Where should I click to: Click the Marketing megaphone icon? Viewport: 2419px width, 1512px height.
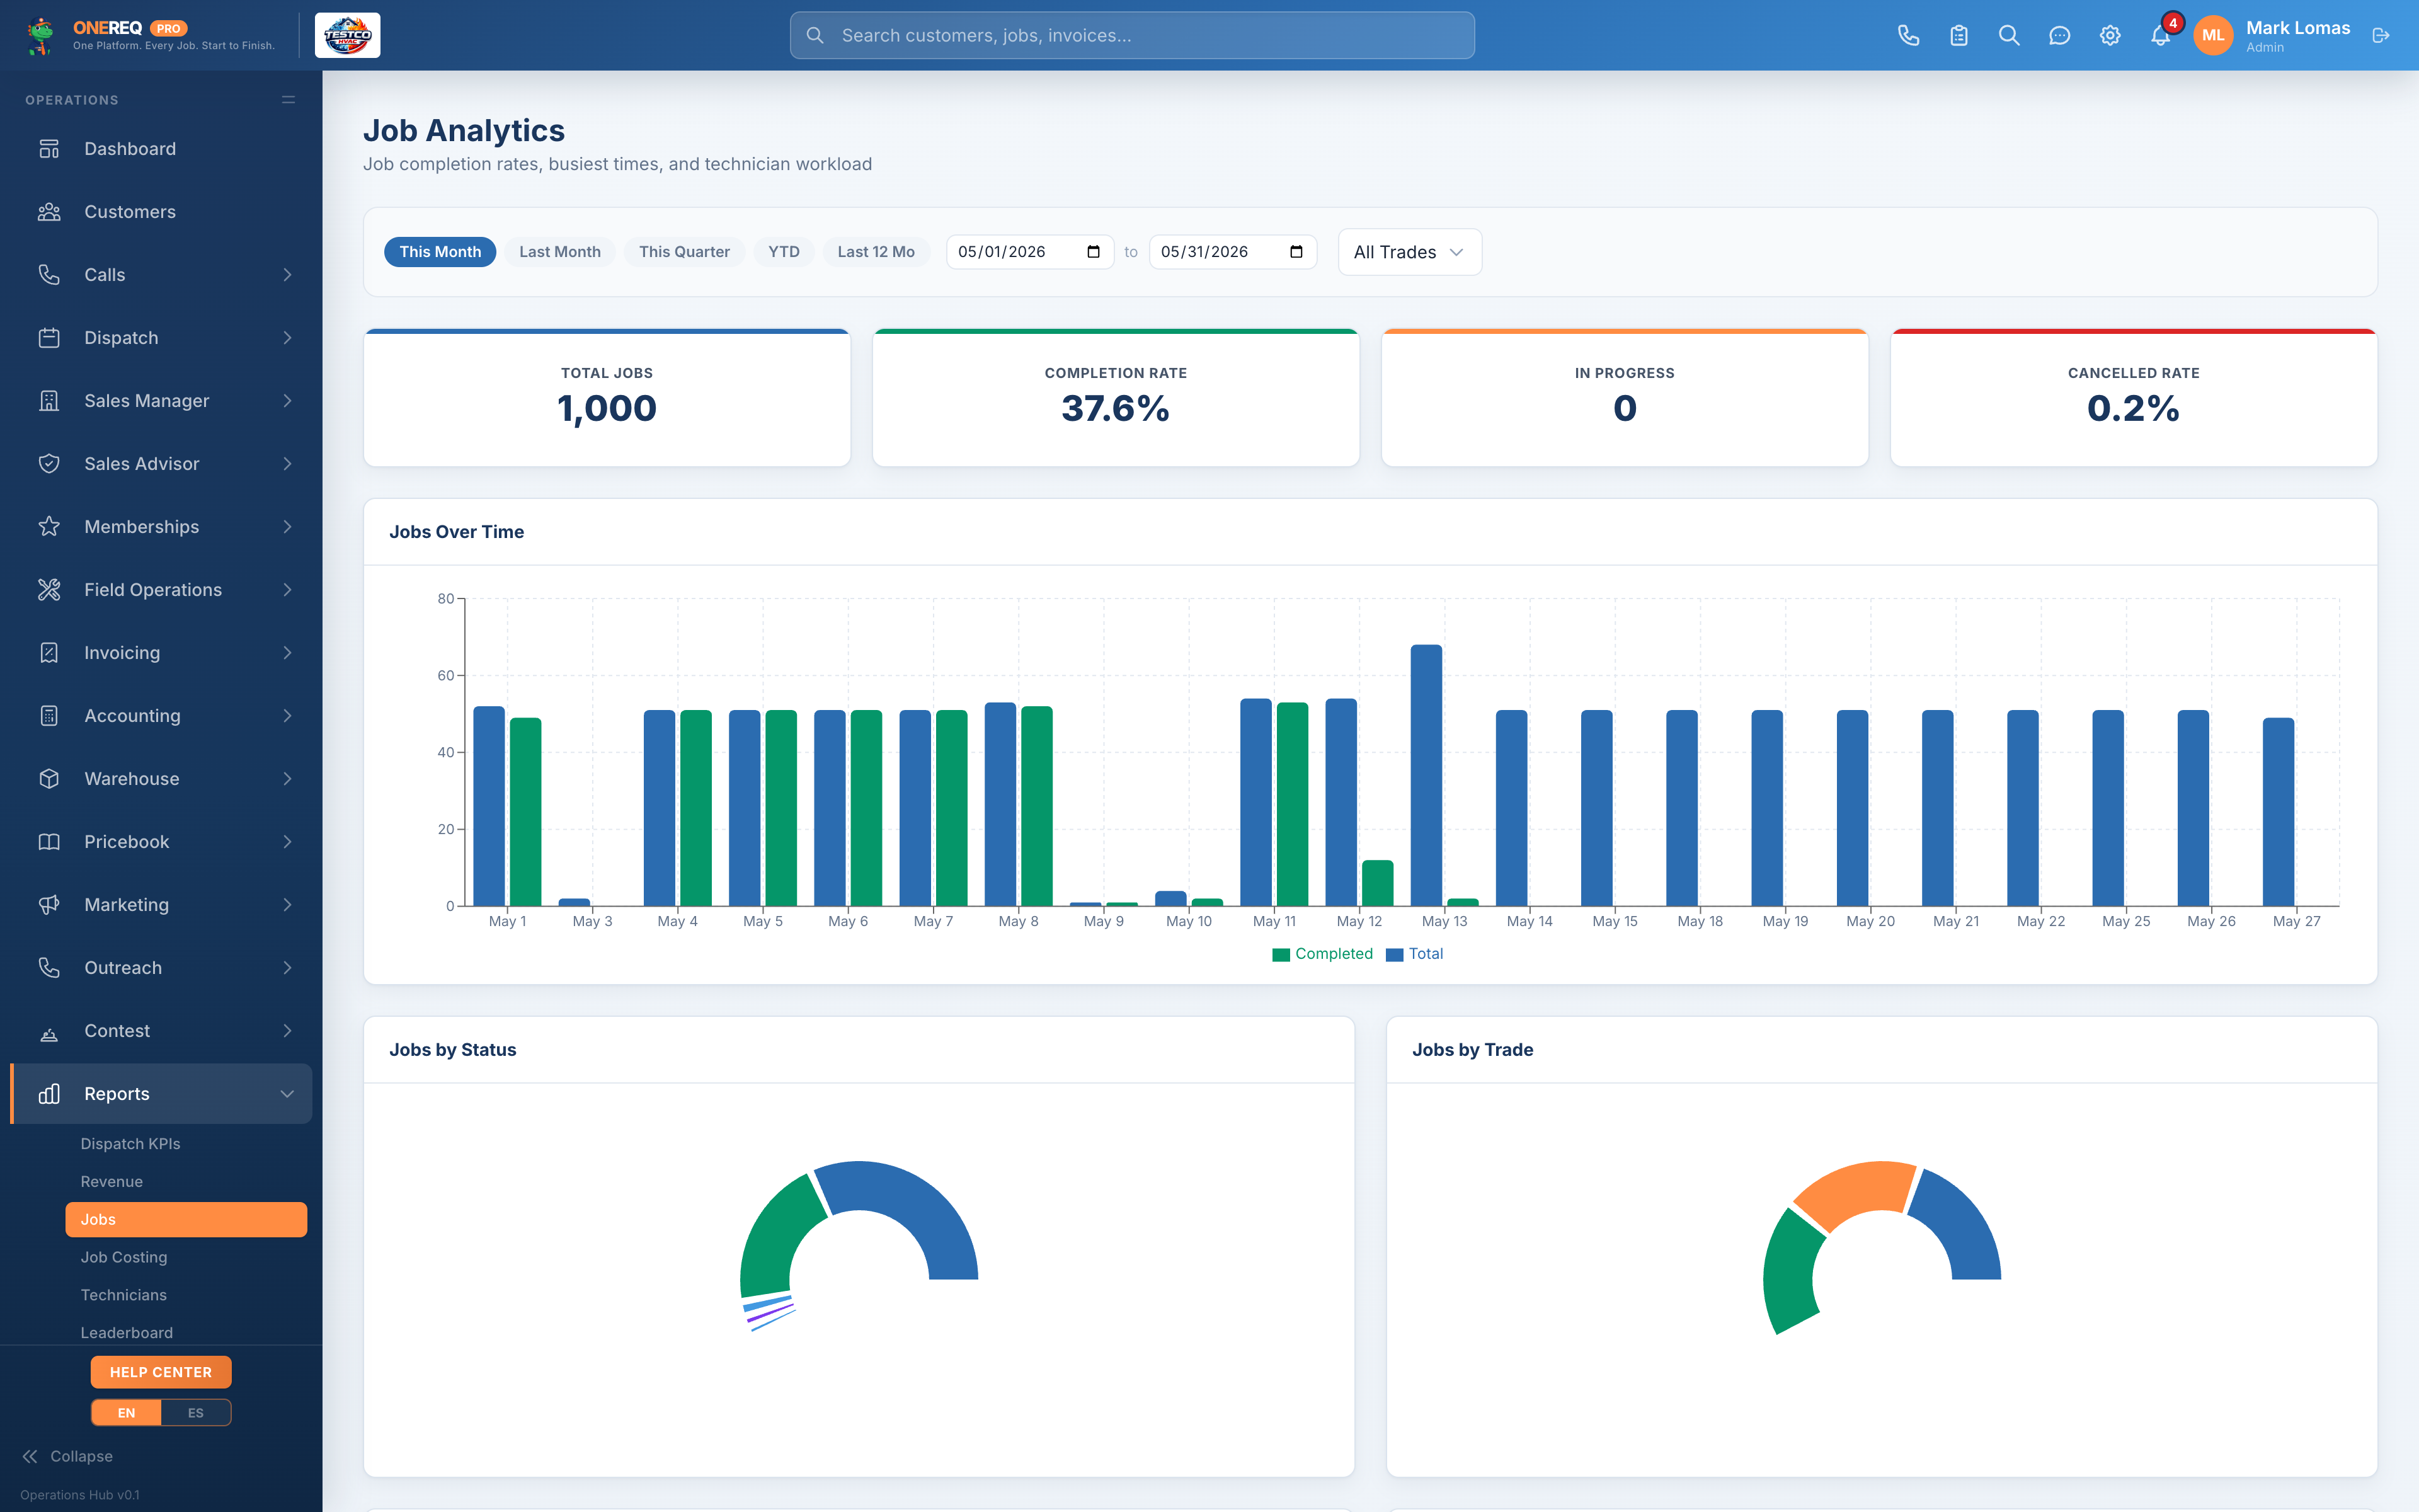(49, 905)
